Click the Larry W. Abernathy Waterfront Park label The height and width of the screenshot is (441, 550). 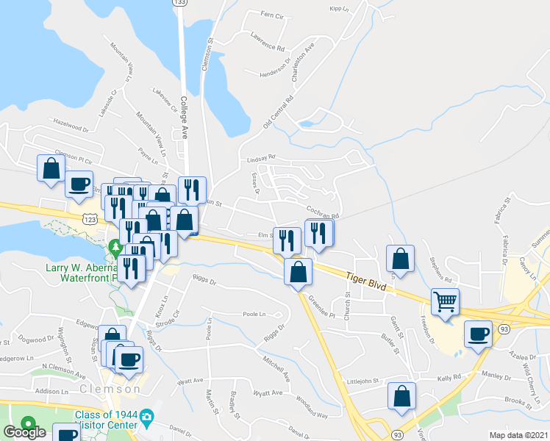pos(83,273)
